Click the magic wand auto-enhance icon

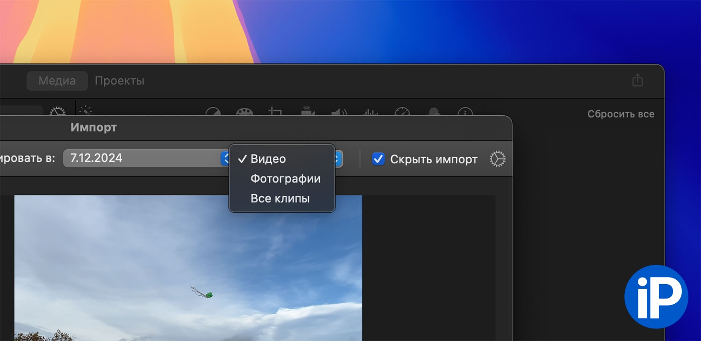click(x=86, y=111)
